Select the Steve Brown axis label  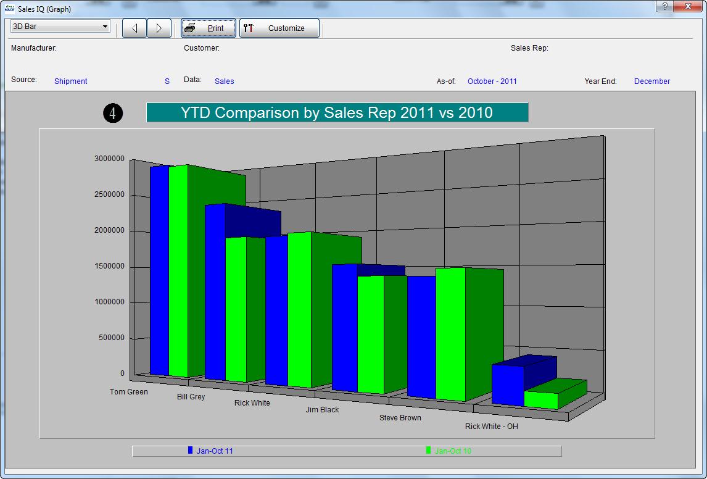click(x=400, y=418)
